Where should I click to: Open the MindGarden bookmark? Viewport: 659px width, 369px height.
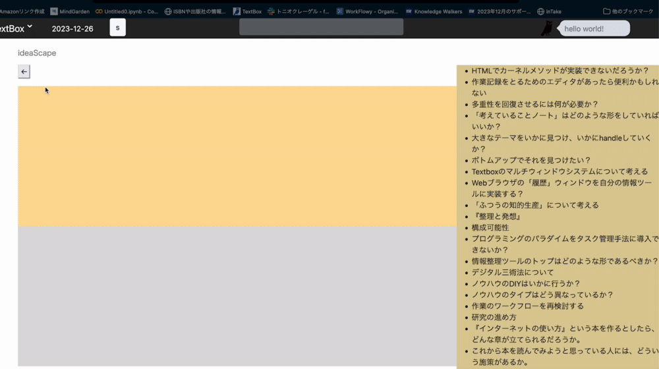click(x=70, y=11)
